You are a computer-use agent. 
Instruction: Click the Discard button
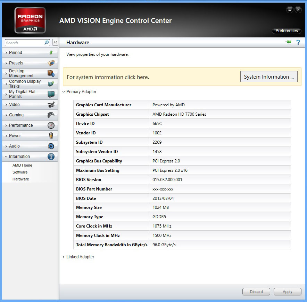[256, 292]
